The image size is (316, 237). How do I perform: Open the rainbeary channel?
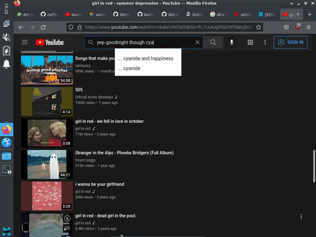(83, 66)
